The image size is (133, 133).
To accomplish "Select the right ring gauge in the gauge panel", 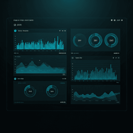I will pyautogui.click(x=52, y=91).
